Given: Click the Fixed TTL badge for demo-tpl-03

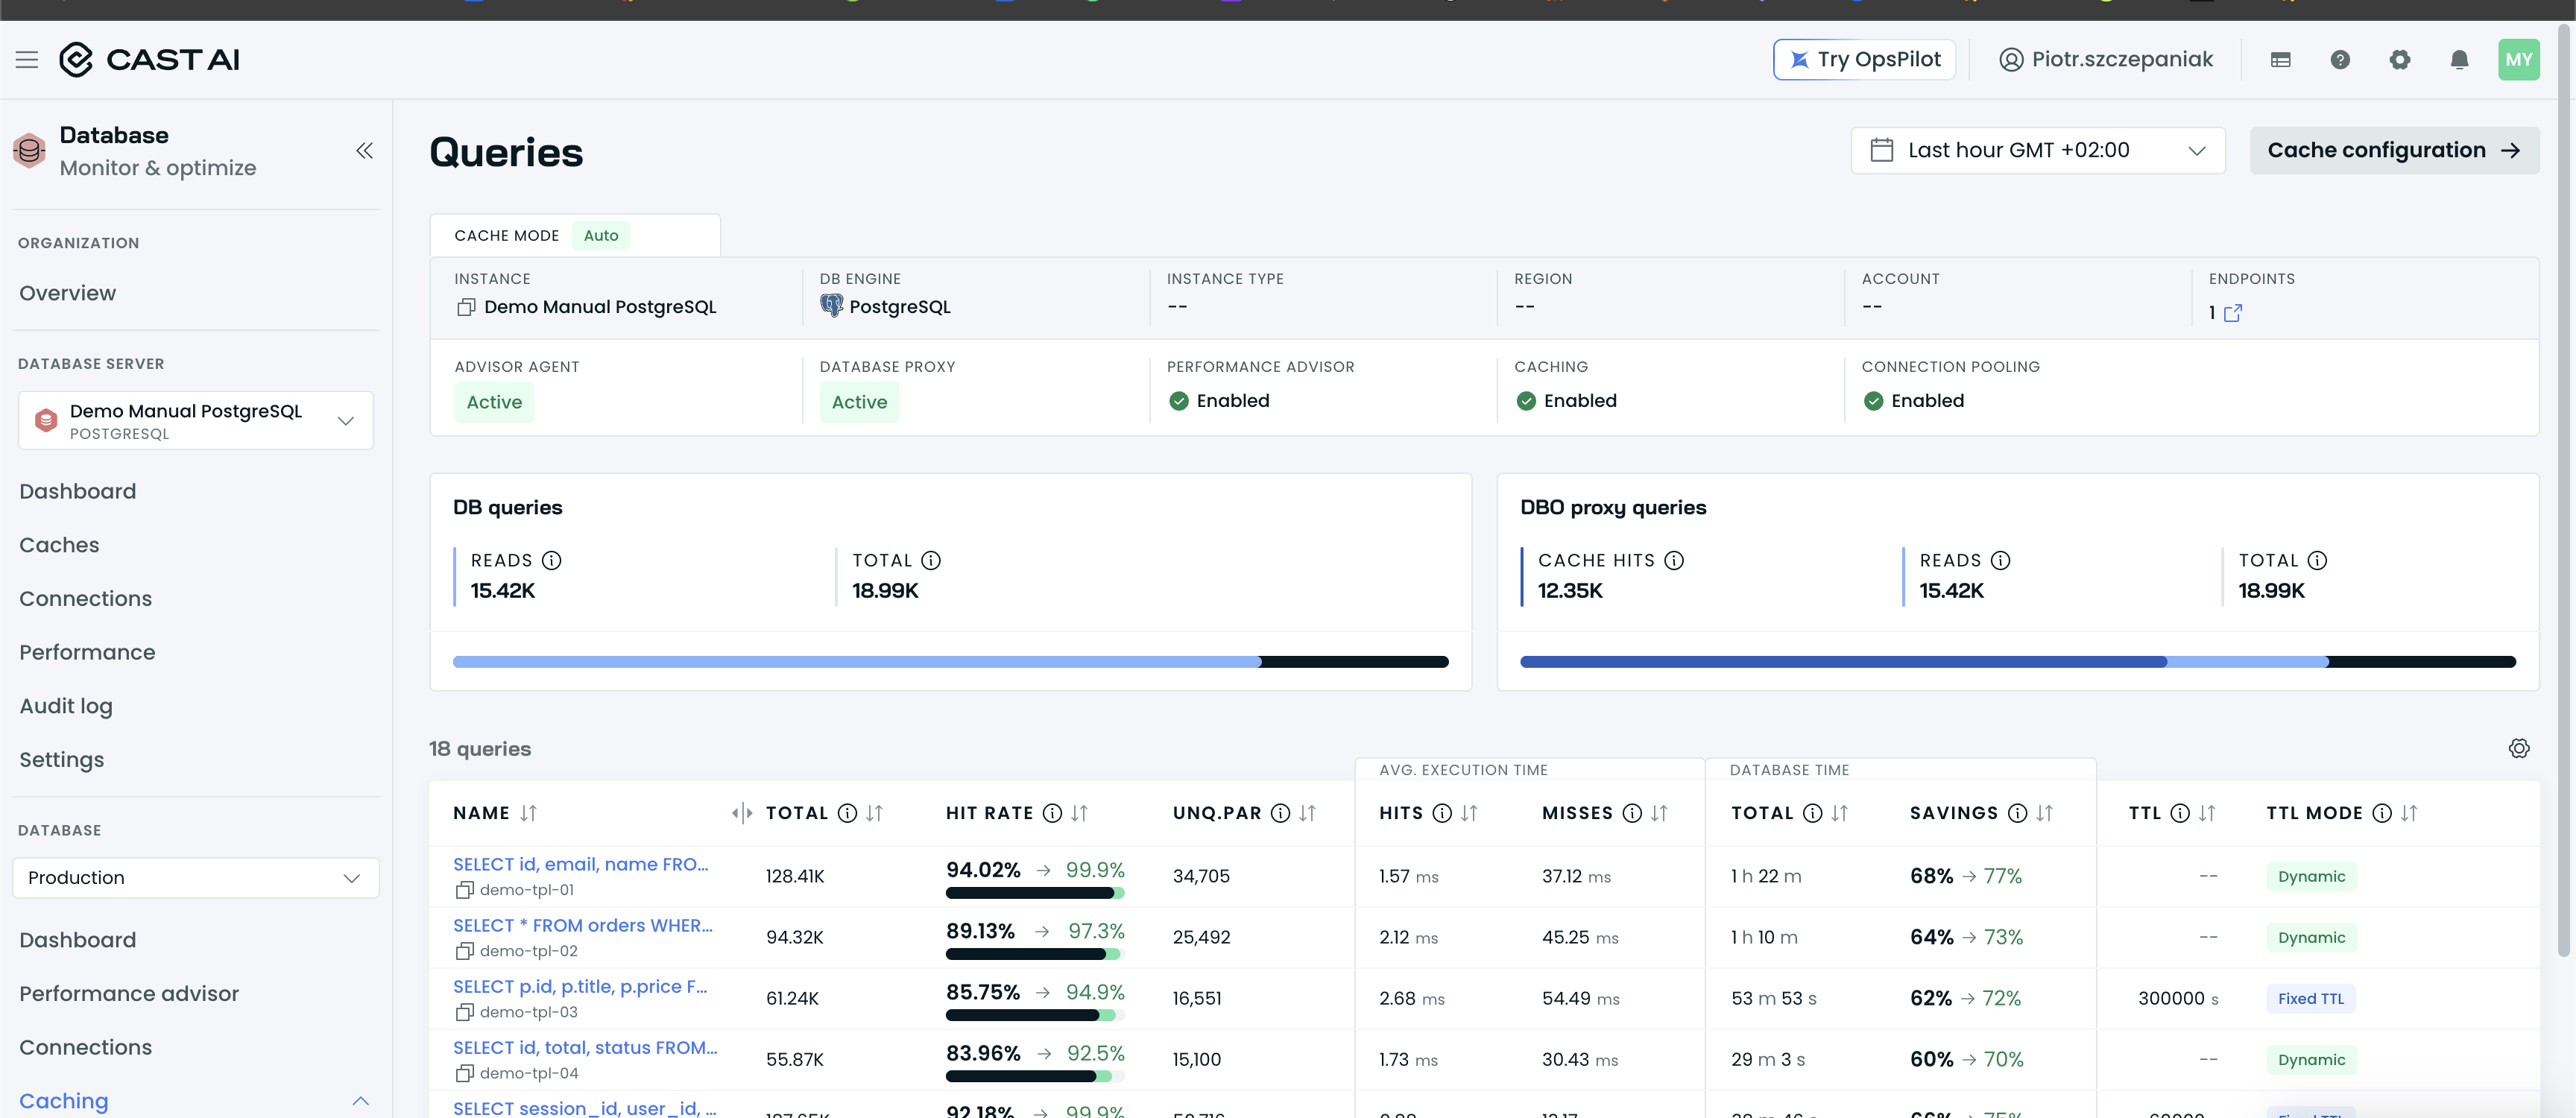Looking at the screenshot, I should [2310, 998].
